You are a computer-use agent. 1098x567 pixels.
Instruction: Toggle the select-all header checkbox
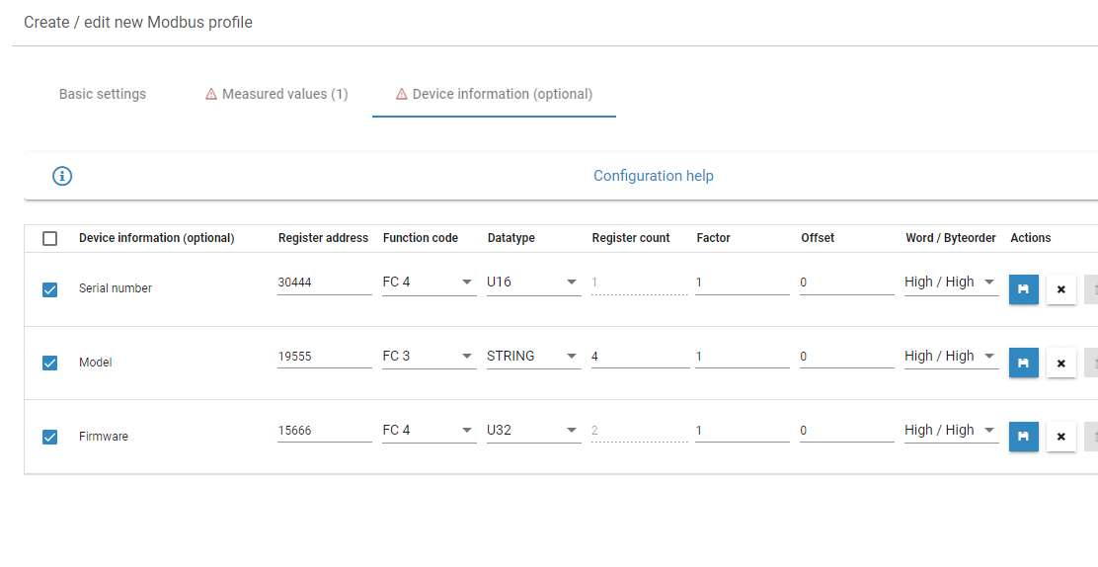49,238
